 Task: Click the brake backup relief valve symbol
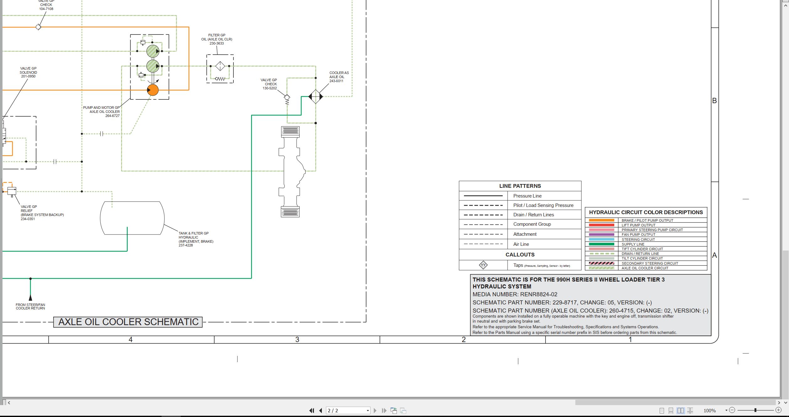coord(12,191)
